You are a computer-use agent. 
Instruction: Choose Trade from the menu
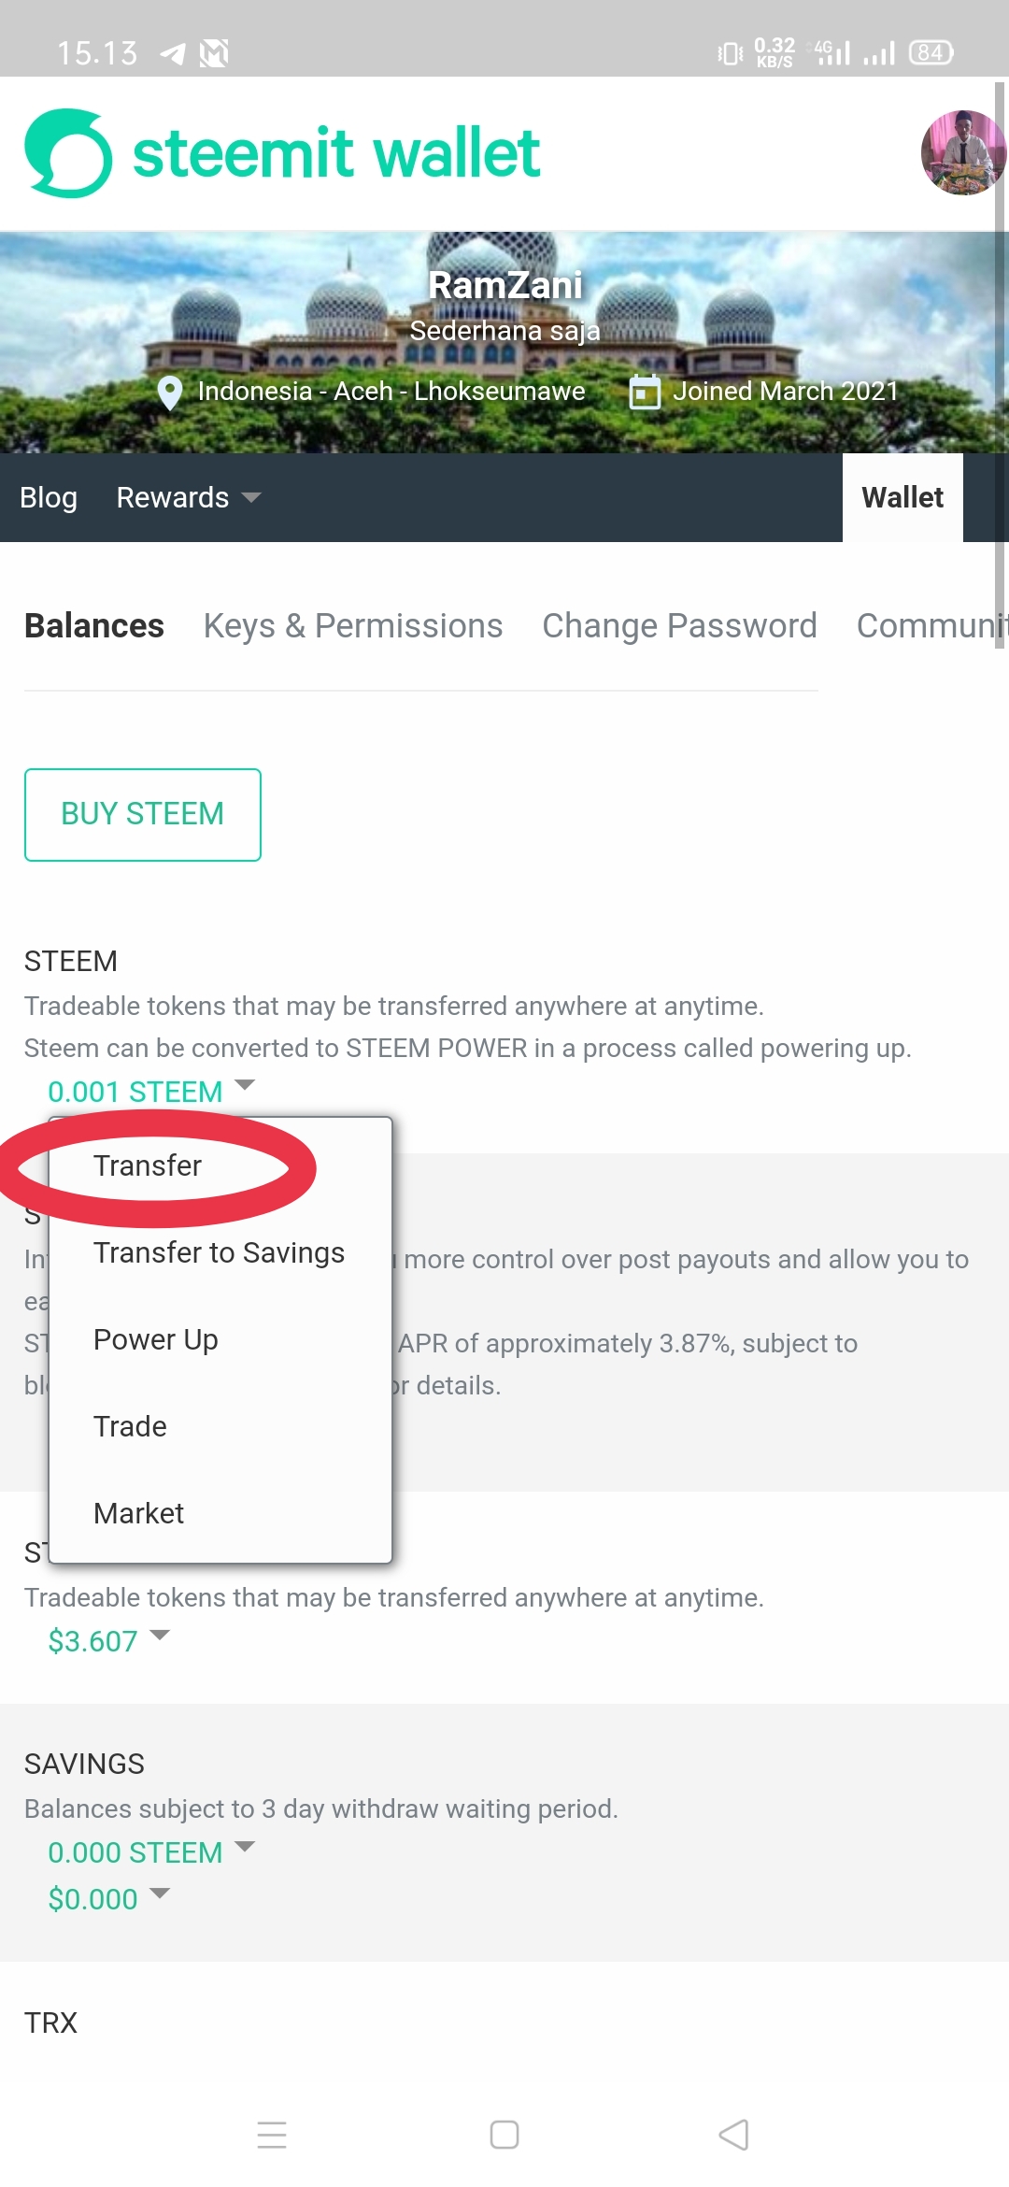[131, 1426]
